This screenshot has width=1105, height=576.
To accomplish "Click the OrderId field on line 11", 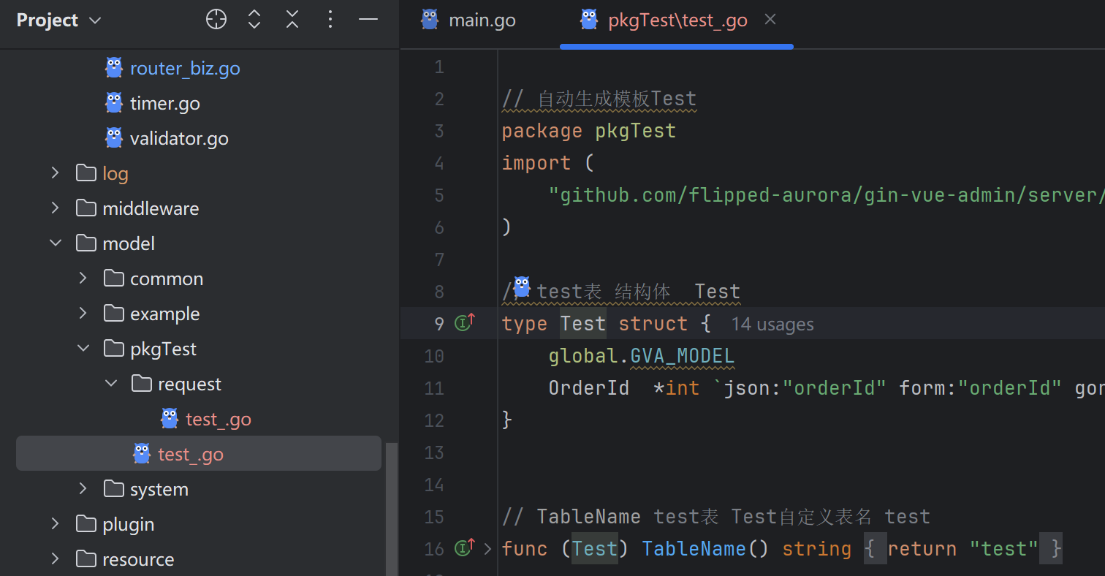I will click(x=589, y=388).
